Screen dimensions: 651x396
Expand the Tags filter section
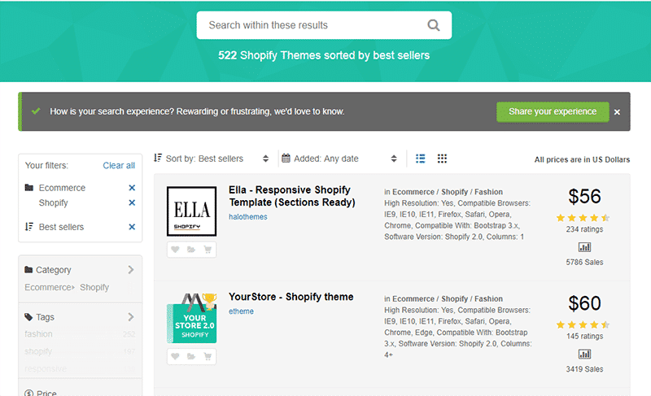(131, 317)
